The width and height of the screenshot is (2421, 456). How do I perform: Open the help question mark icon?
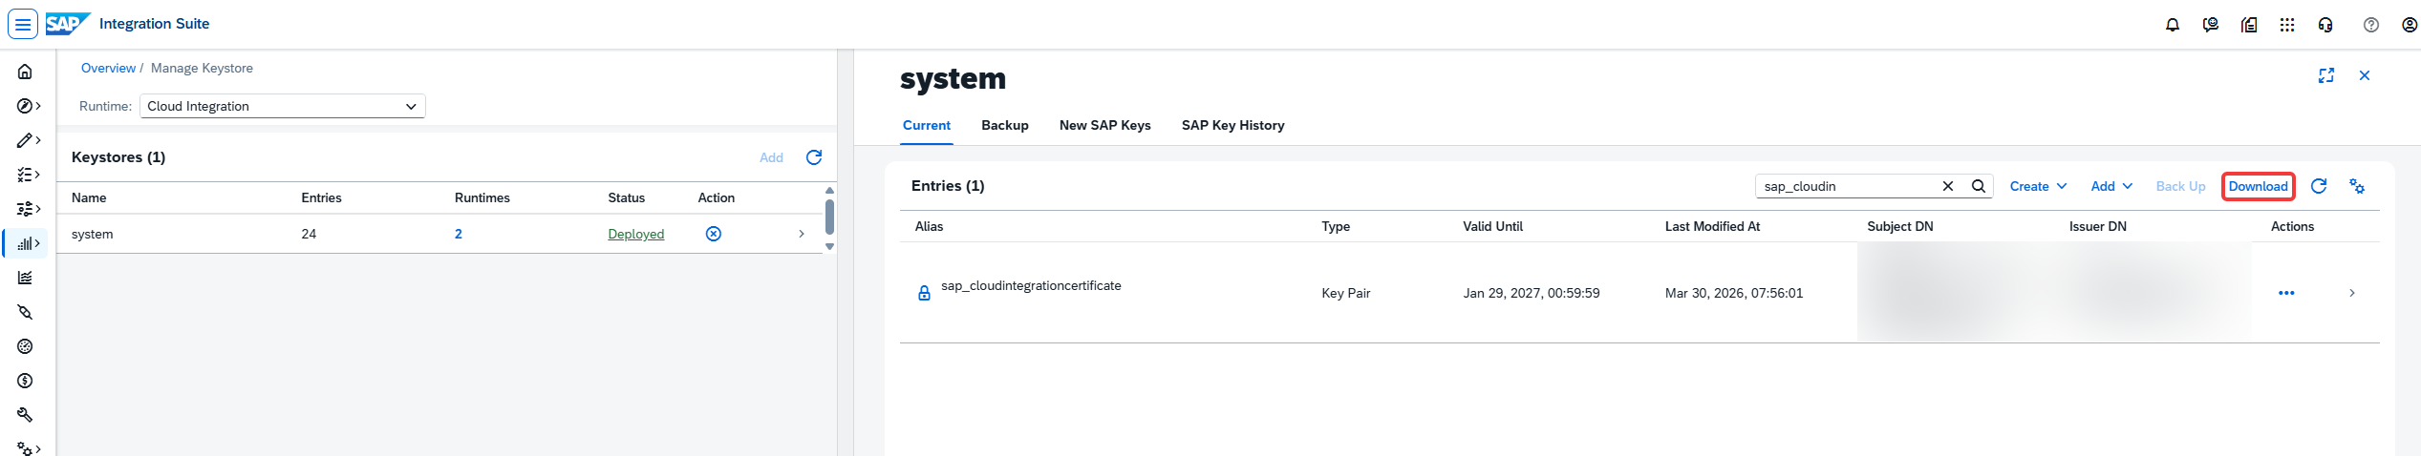(2371, 25)
